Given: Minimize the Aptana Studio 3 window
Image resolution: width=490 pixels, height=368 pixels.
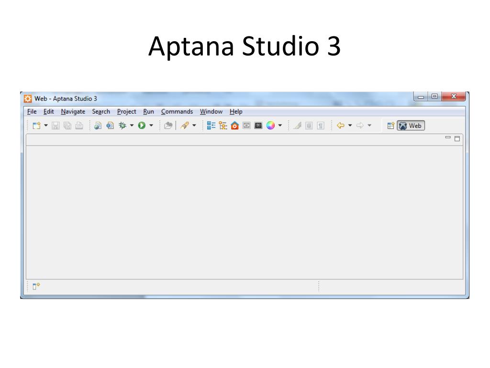Looking at the screenshot, I should 421,96.
